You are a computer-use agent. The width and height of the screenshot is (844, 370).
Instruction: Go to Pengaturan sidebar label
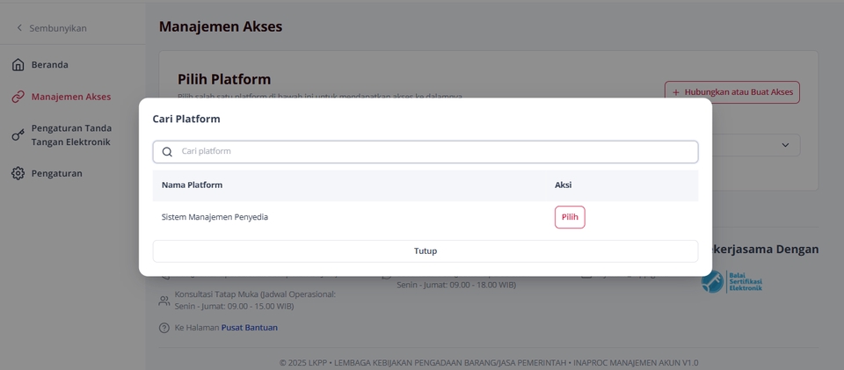click(x=57, y=173)
